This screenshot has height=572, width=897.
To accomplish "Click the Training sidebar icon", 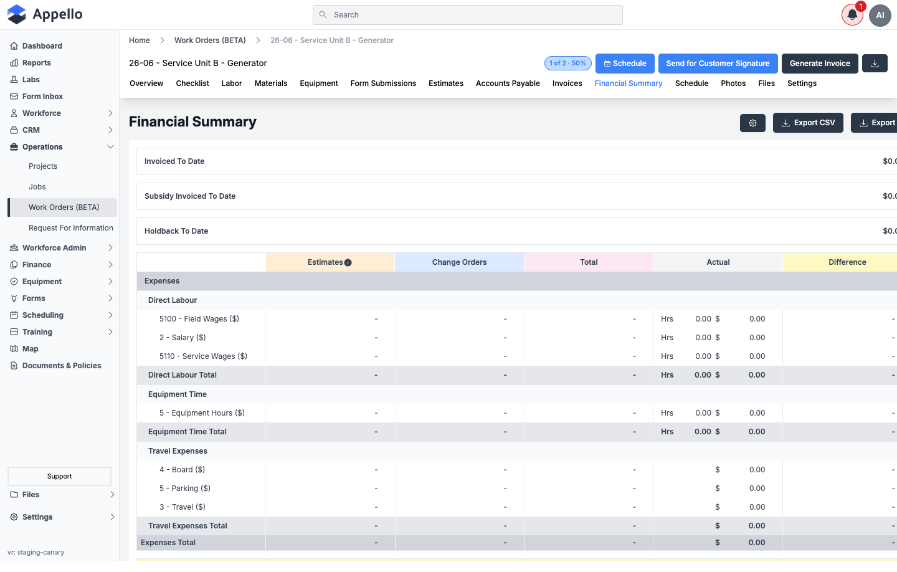I will pyautogui.click(x=14, y=332).
